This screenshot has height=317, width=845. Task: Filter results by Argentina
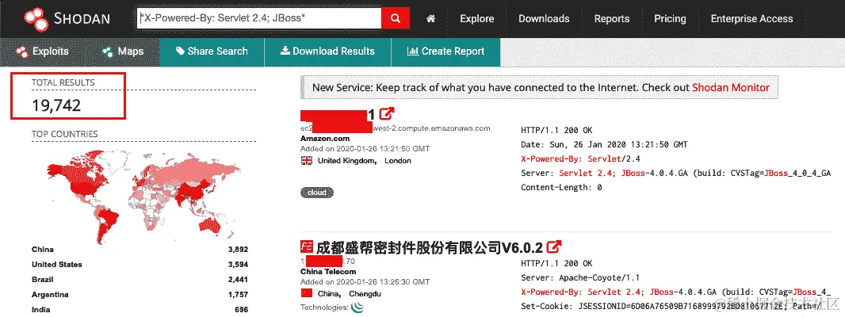50,295
